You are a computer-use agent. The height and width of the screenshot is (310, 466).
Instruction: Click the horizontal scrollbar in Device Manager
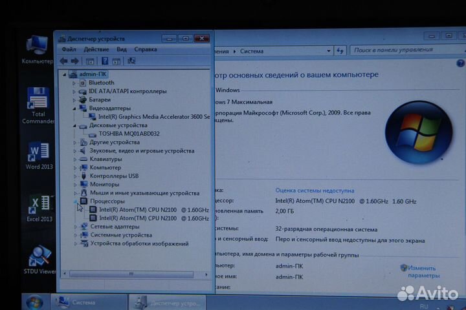tap(131, 274)
